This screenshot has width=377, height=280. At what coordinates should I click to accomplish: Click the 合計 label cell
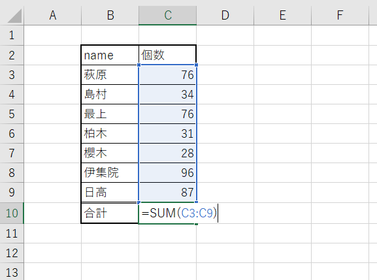tap(110, 213)
